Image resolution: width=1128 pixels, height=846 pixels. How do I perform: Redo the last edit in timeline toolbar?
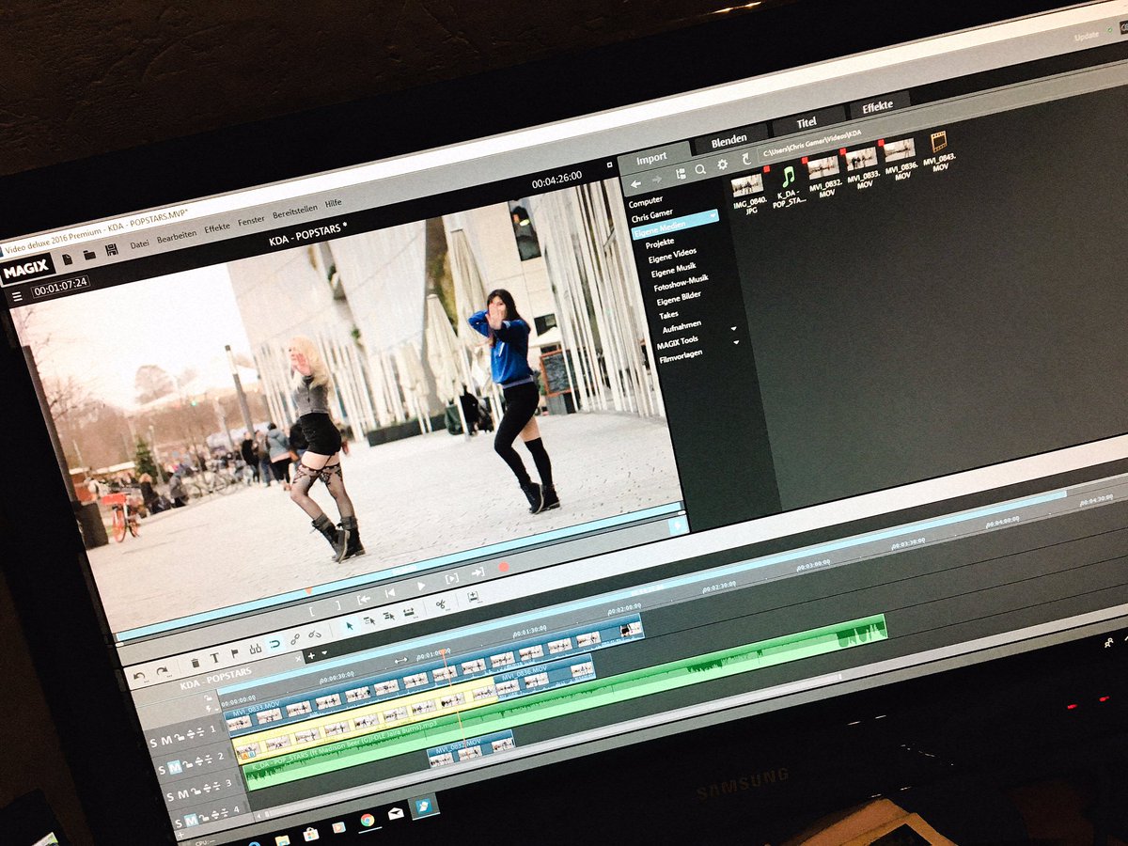162,672
